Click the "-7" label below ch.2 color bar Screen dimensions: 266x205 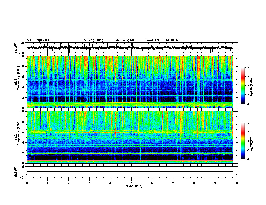coord(248,159)
